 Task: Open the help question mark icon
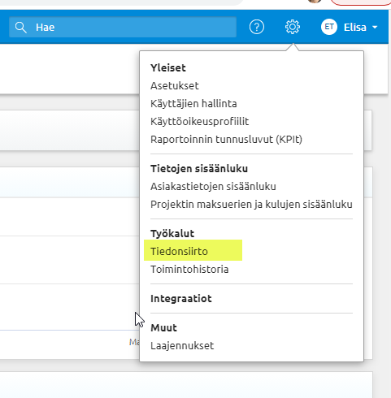click(x=256, y=27)
